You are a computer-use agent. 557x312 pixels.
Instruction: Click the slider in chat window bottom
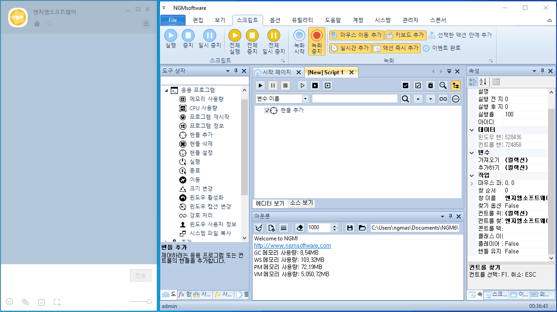click(x=141, y=302)
